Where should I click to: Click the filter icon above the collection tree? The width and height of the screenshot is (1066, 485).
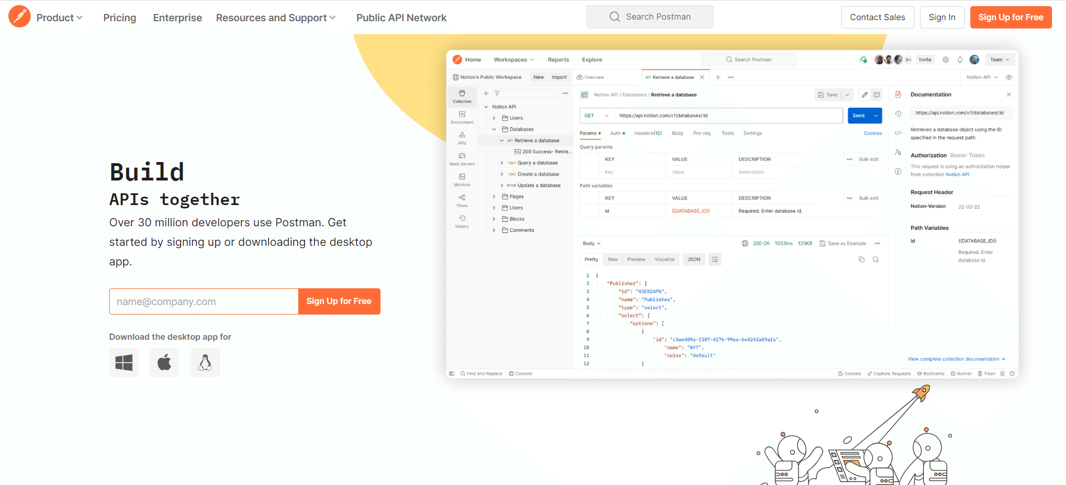pyautogui.click(x=497, y=93)
